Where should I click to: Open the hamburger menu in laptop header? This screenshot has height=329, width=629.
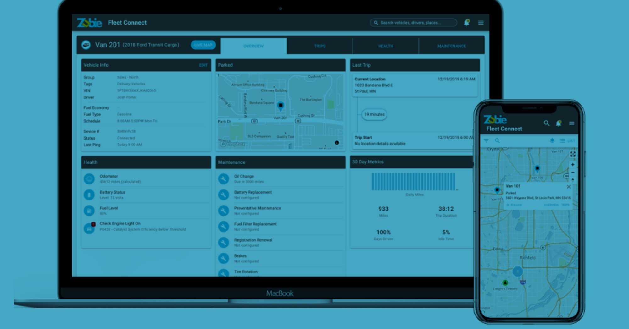click(481, 23)
